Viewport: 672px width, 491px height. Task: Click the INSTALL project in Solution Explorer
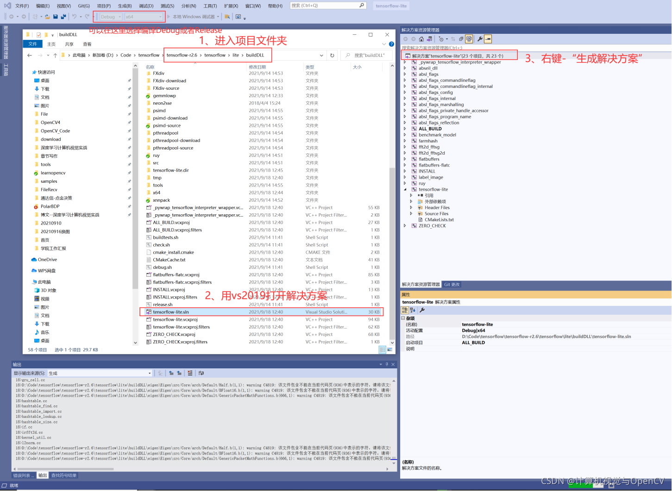pyautogui.click(x=427, y=171)
